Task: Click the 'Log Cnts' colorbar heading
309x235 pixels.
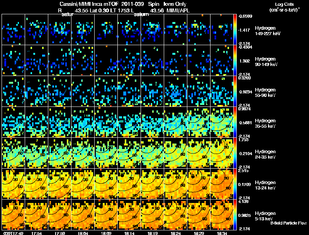Action: tap(284, 4)
